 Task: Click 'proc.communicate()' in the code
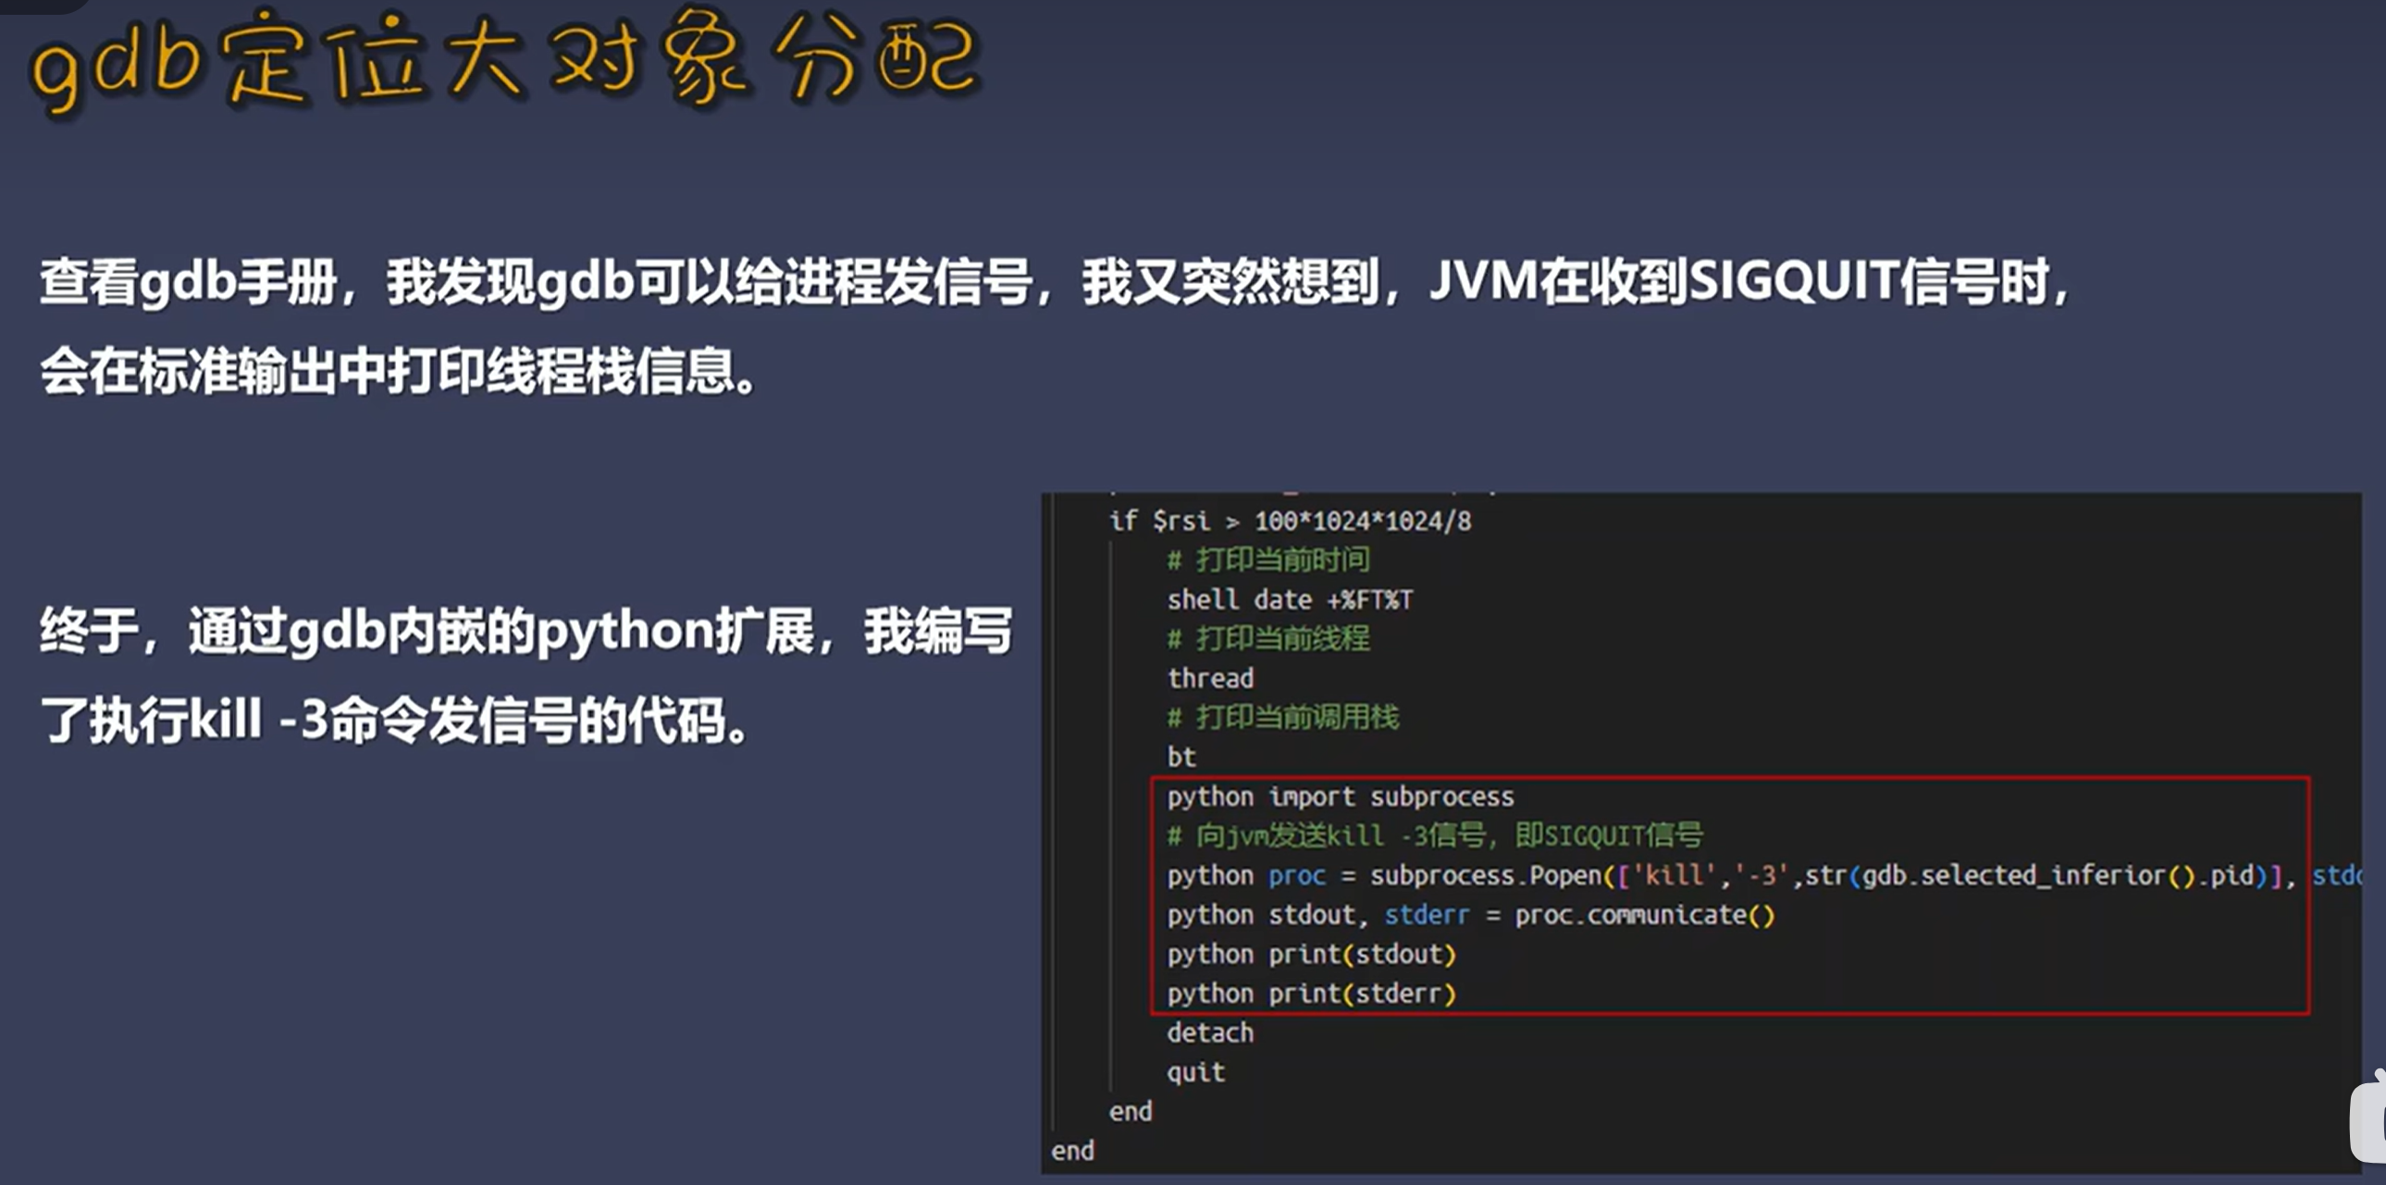point(1644,916)
